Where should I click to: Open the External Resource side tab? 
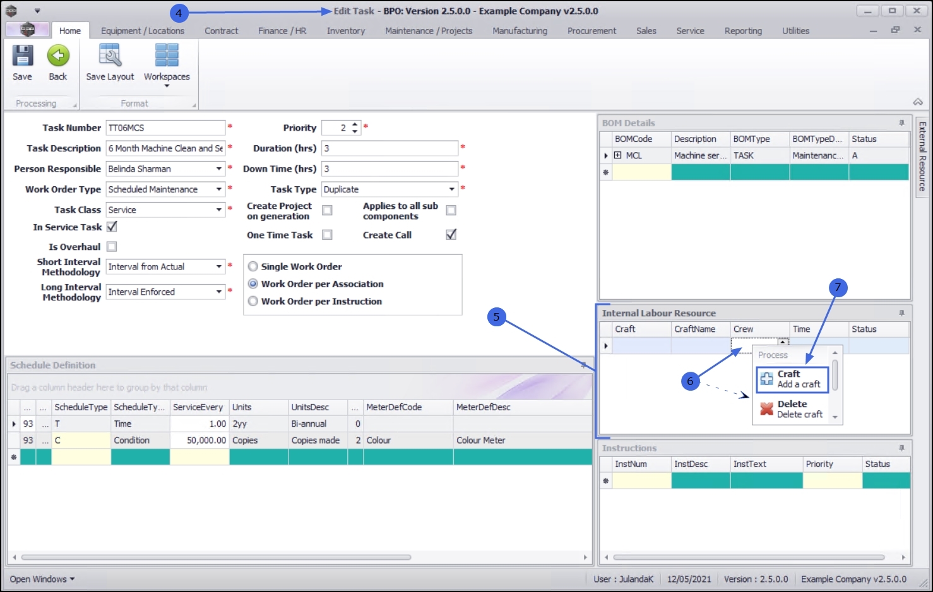click(x=922, y=157)
